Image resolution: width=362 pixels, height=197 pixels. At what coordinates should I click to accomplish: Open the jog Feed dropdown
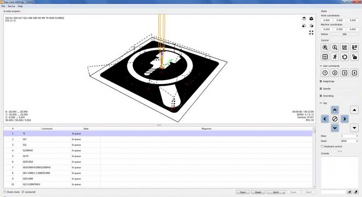click(357, 141)
